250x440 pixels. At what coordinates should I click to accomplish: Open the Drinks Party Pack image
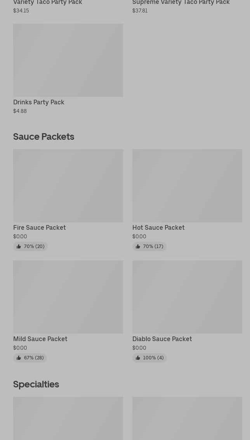pyautogui.click(x=68, y=60)
